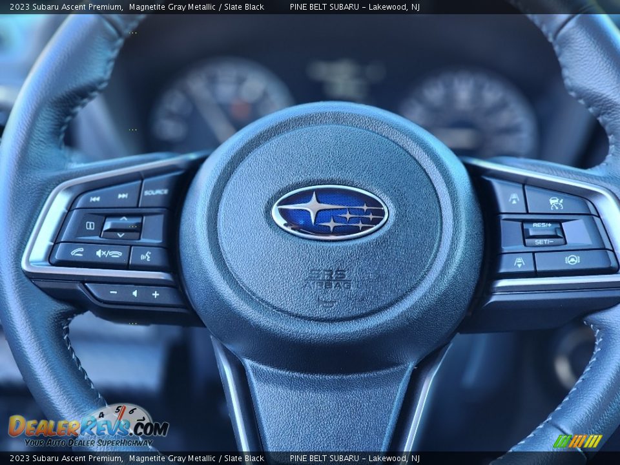620x465 pixels.
Task: Push the mute / hang-up button
Action: pyautogui.click(x=108, y=253)
